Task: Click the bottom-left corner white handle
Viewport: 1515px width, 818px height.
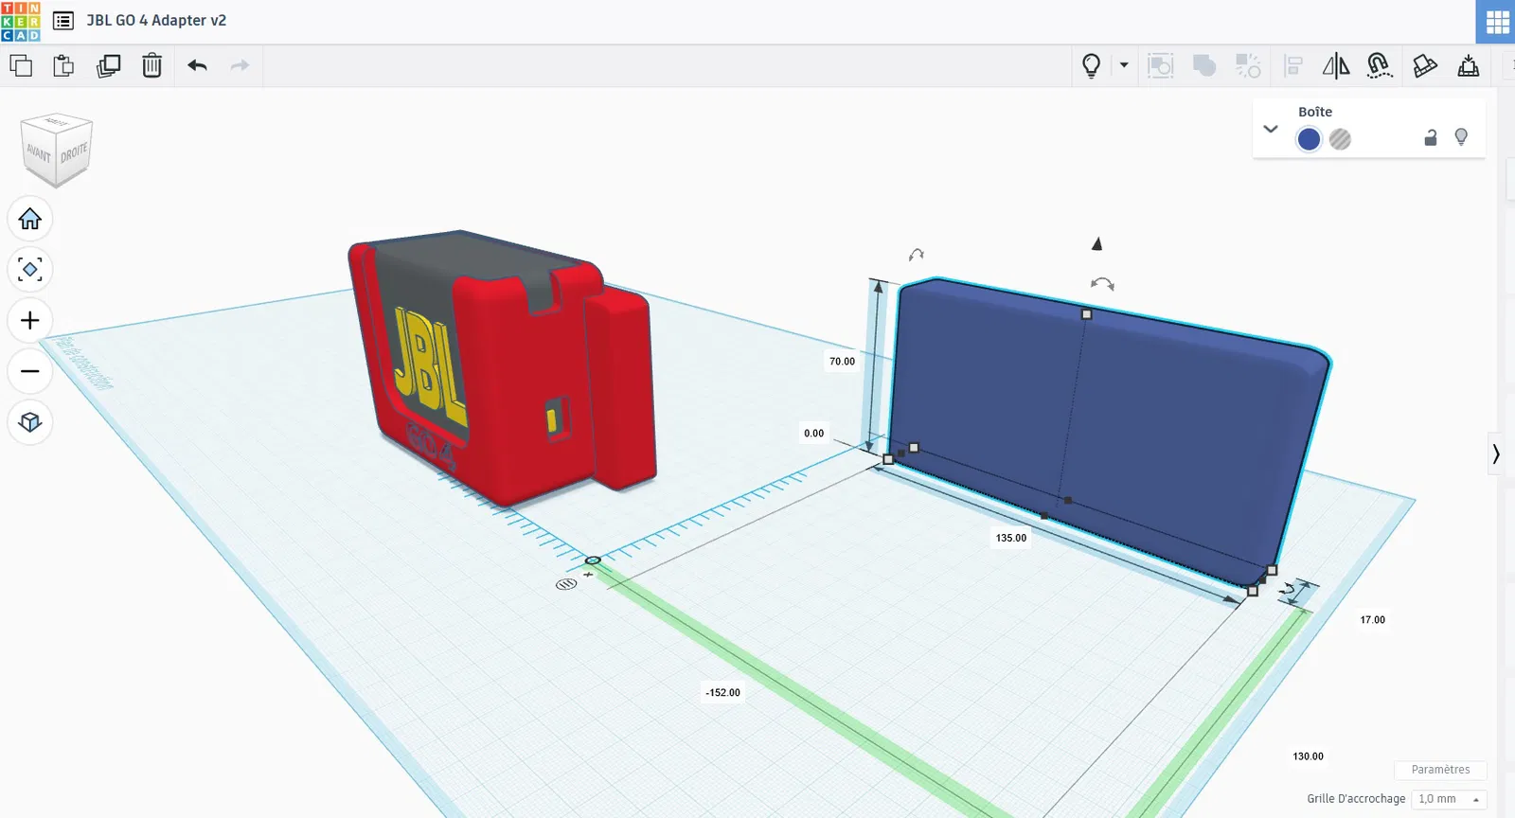Action: (888, 458)
